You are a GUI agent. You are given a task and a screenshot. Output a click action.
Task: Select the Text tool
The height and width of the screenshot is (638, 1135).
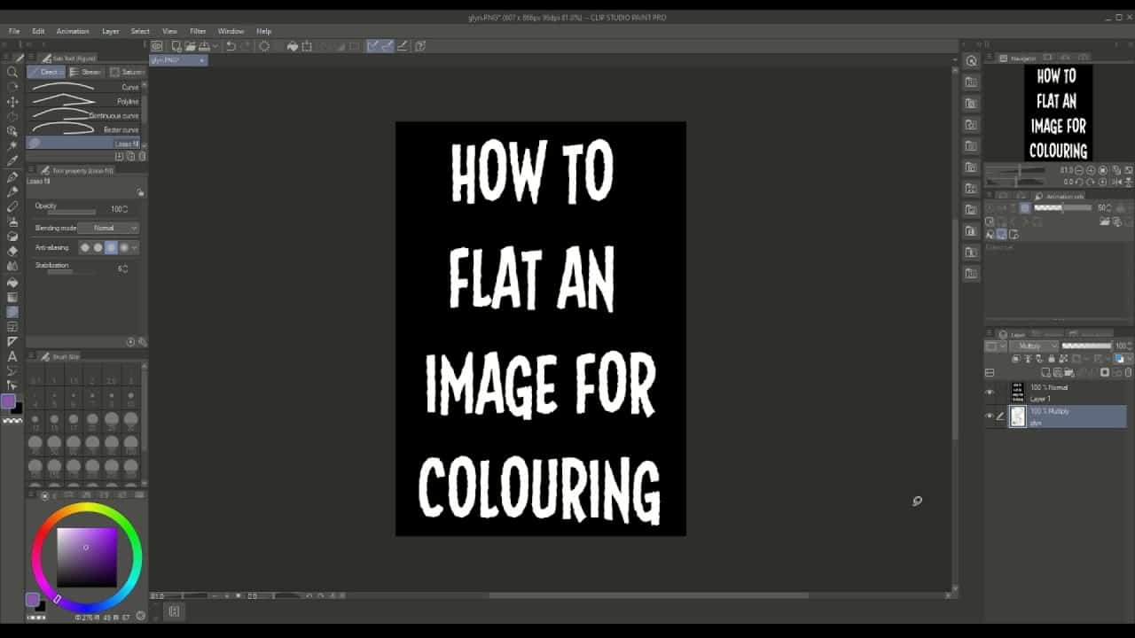coord(12,356)
